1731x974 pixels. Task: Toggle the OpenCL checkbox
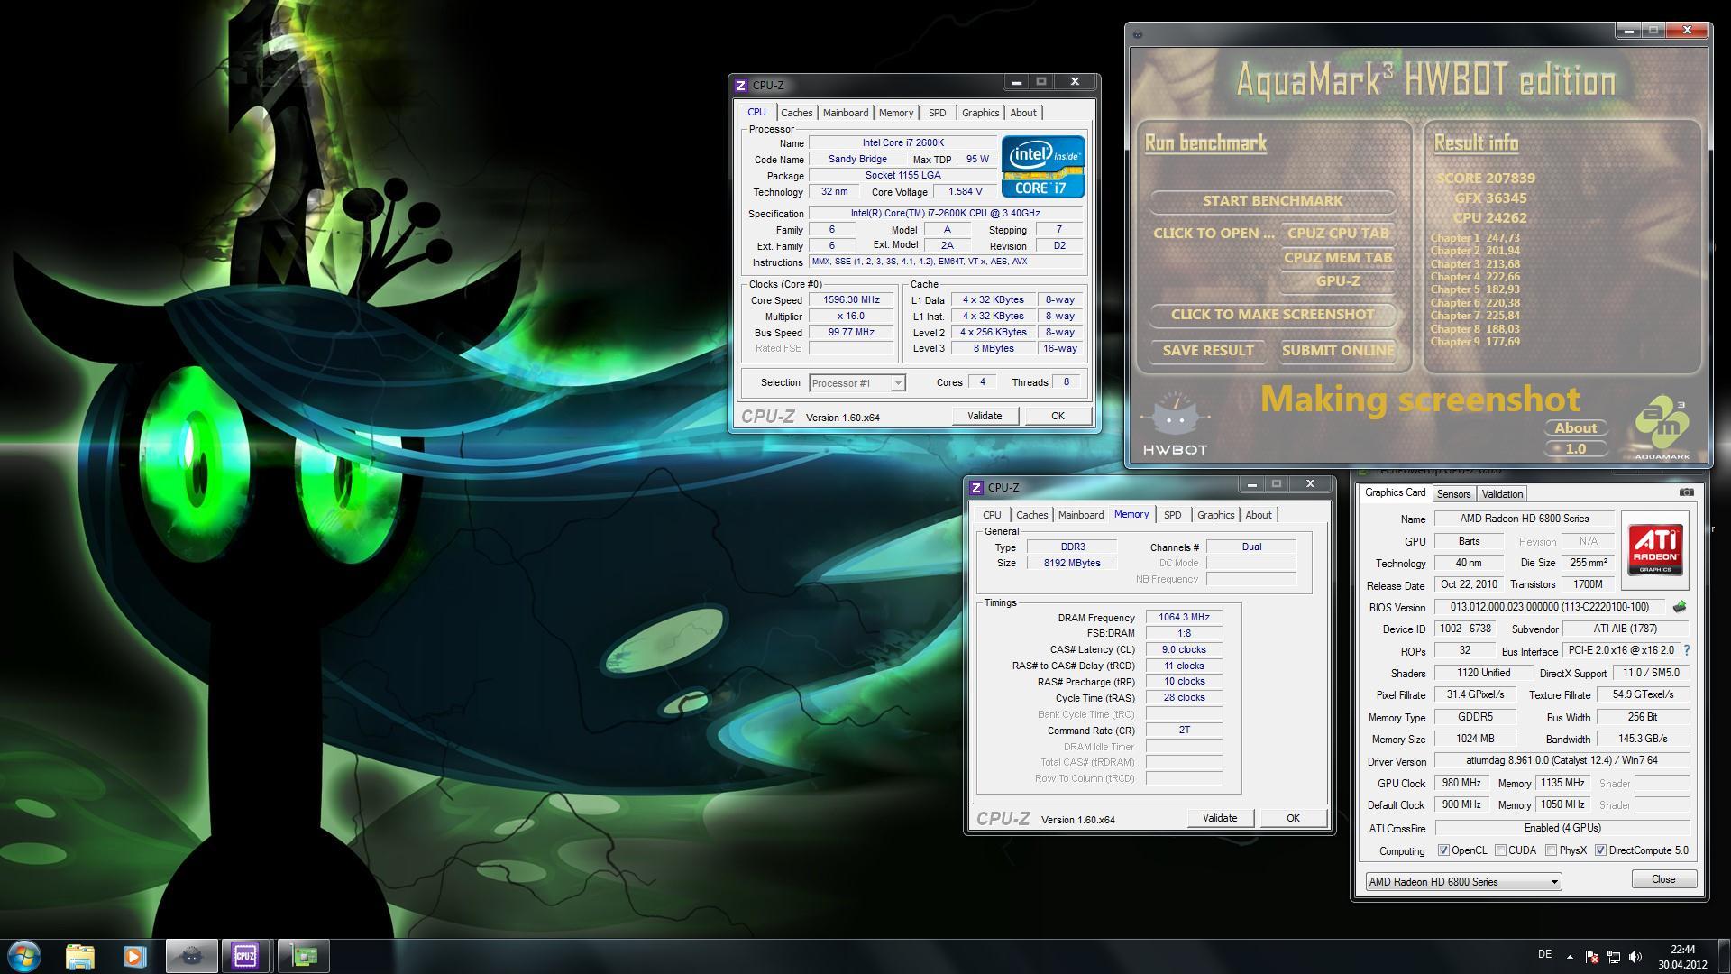1443,850
